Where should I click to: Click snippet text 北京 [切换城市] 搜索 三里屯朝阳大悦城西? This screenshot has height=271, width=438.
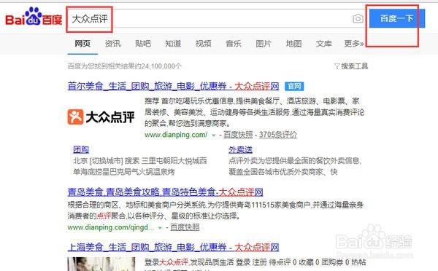140,161
